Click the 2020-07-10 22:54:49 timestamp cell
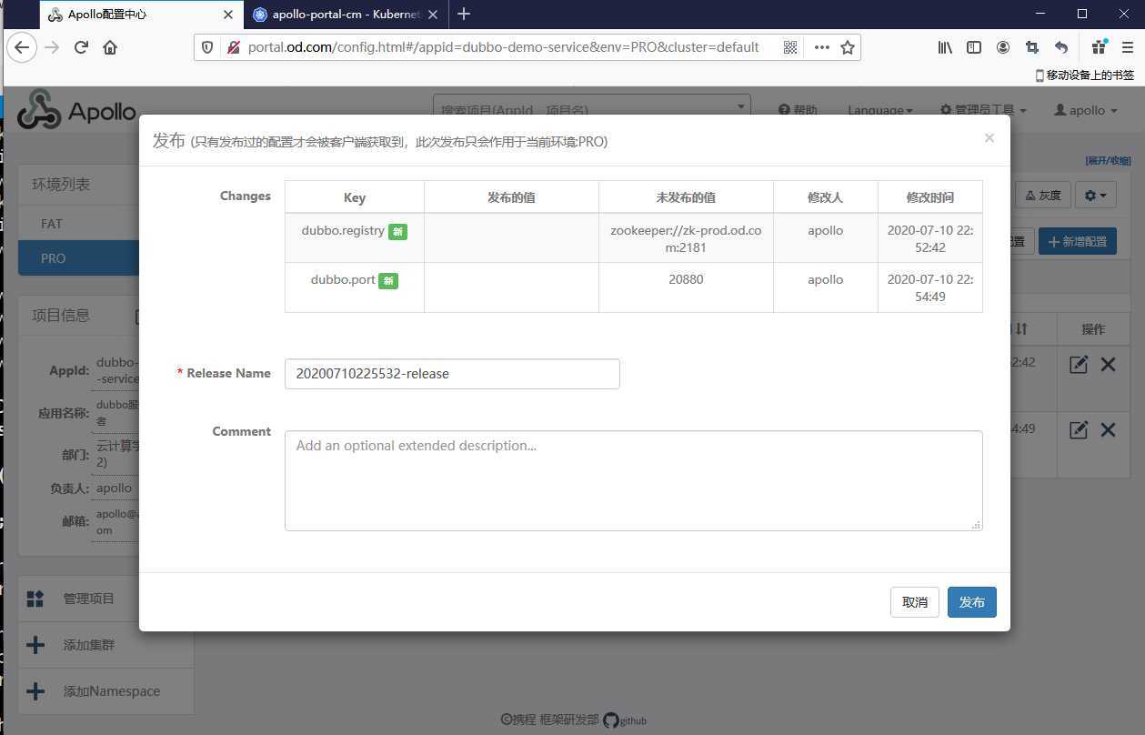 (x=930, y=287)
